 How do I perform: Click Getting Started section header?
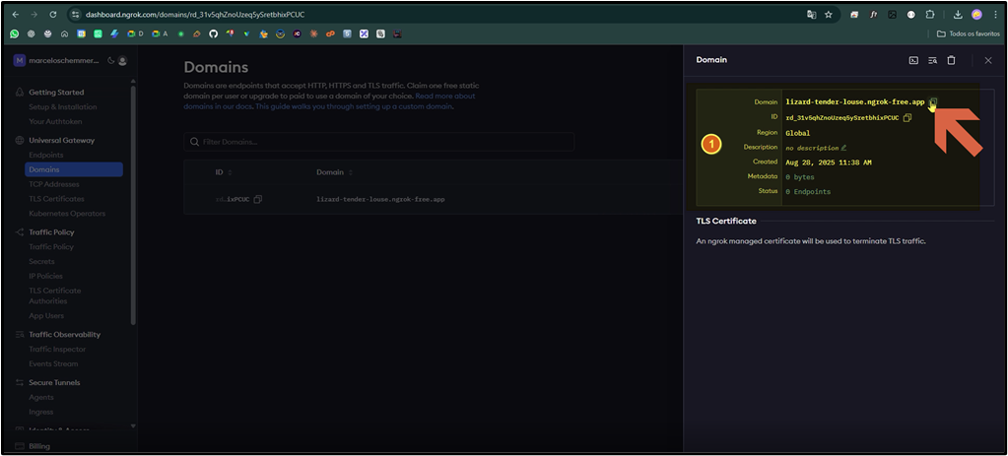pyautogui.click(x=56, y=93)
